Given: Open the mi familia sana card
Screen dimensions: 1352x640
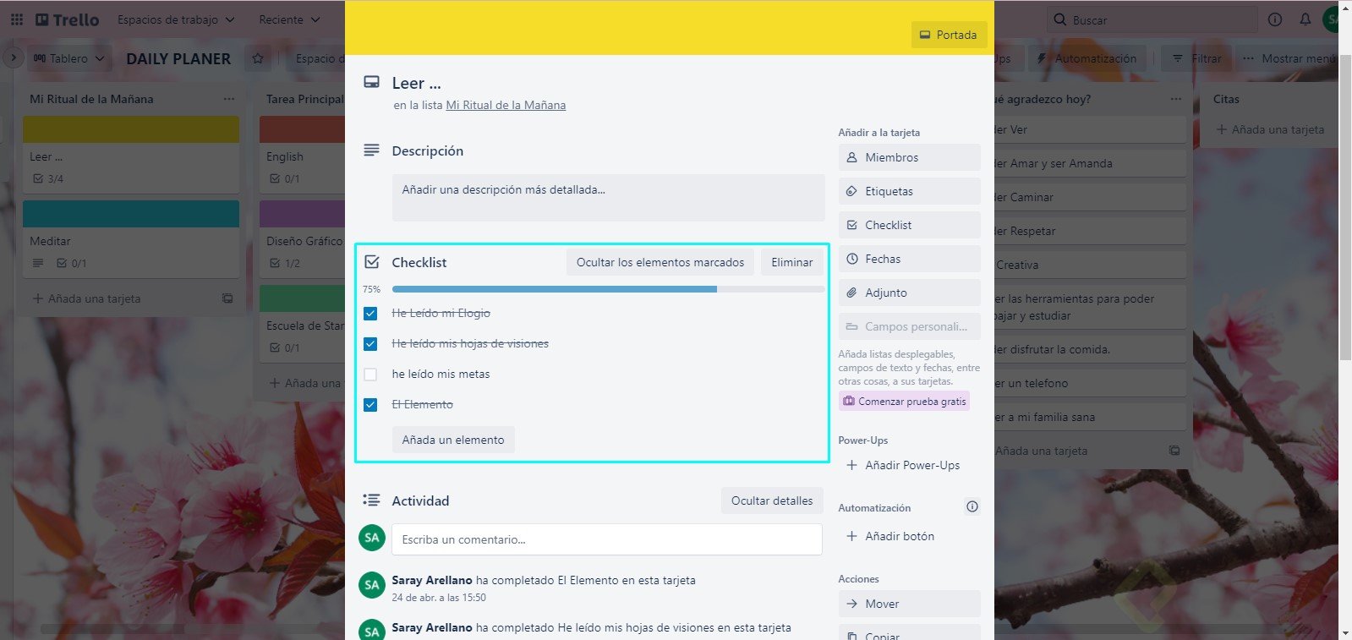Looking at the screenshot, I should [1090, 417].
